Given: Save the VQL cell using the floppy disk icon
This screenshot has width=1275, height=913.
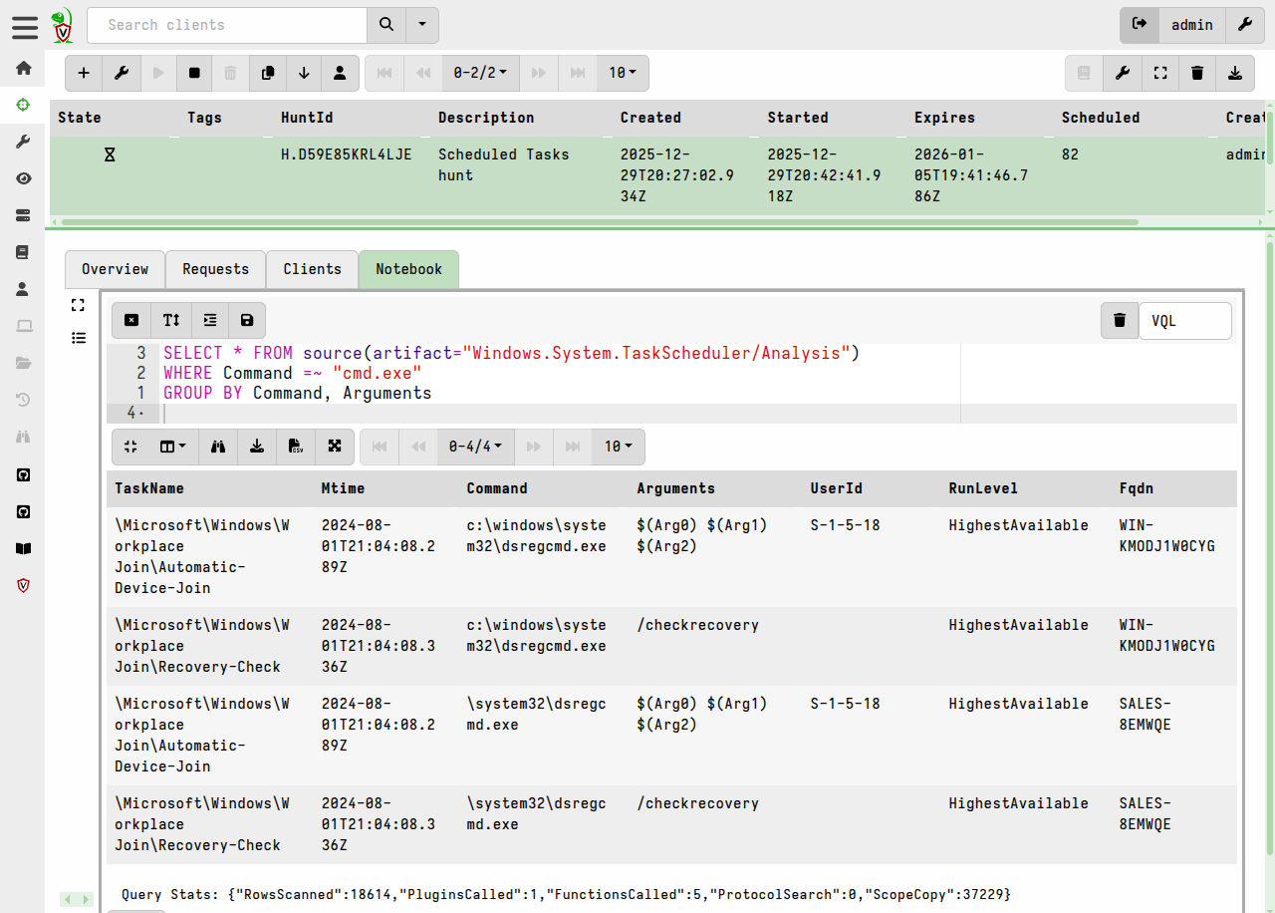Looking at the screenshot, I should 247,320.
